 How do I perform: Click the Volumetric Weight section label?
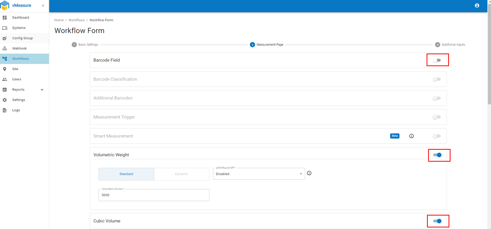(x=111, y=155)
